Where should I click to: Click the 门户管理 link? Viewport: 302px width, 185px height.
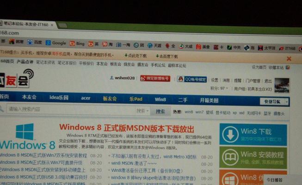pyautogui.click(x=253, y=81)
